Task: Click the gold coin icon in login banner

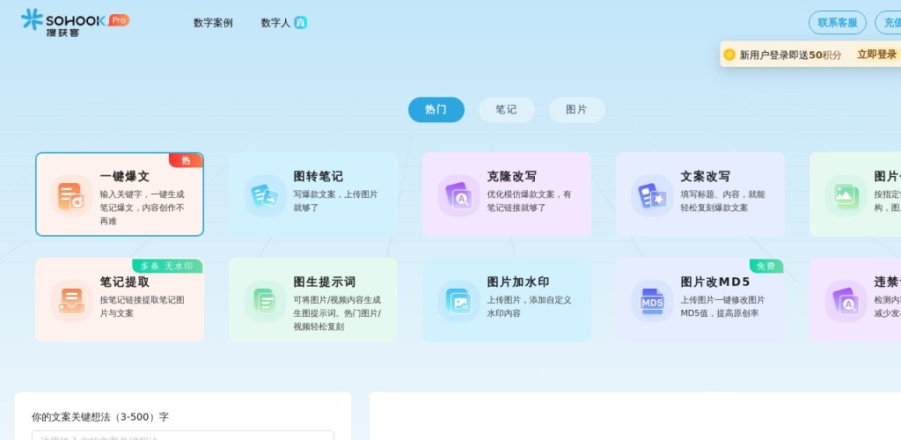Action: 729,55
